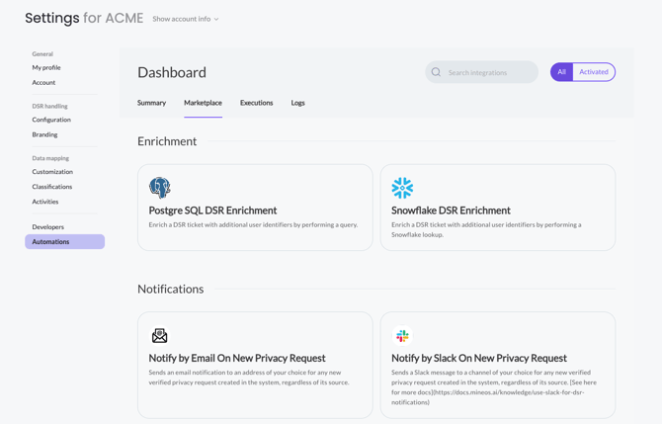Open the Executions tab
The image size is (662, 424).
click(256, 103)
